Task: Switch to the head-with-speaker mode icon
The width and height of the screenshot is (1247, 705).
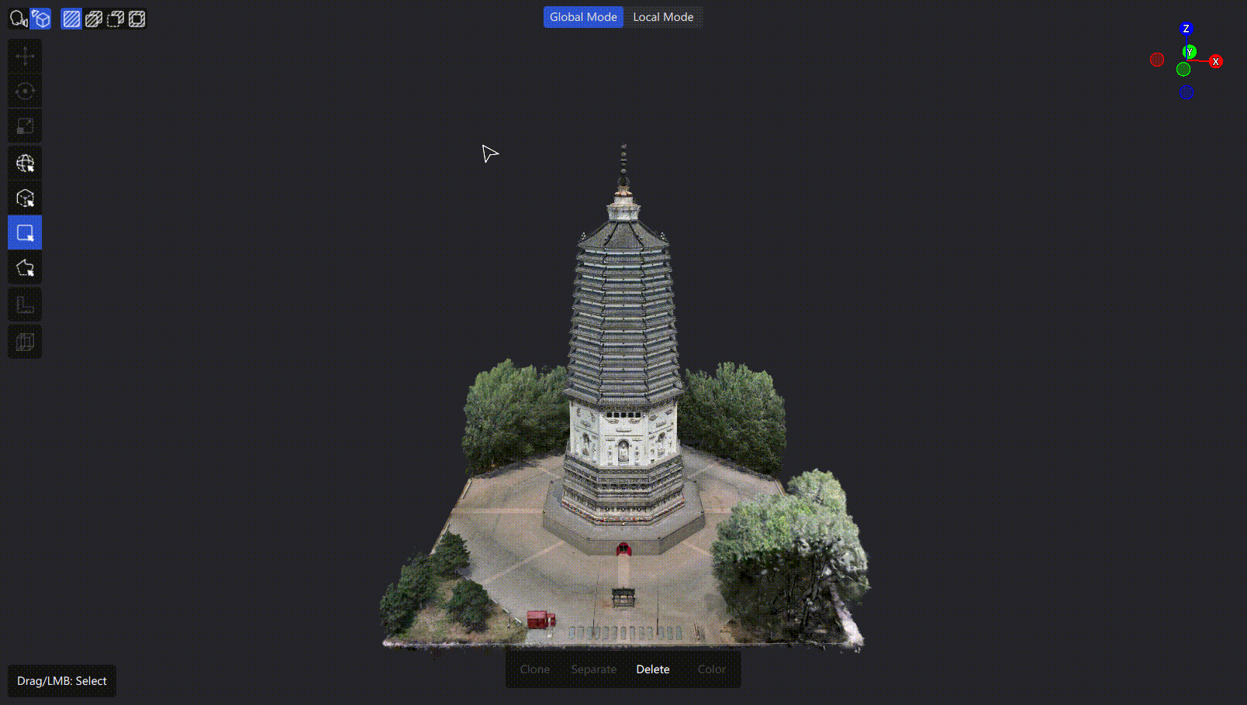Action: click(x=19, y=19)
